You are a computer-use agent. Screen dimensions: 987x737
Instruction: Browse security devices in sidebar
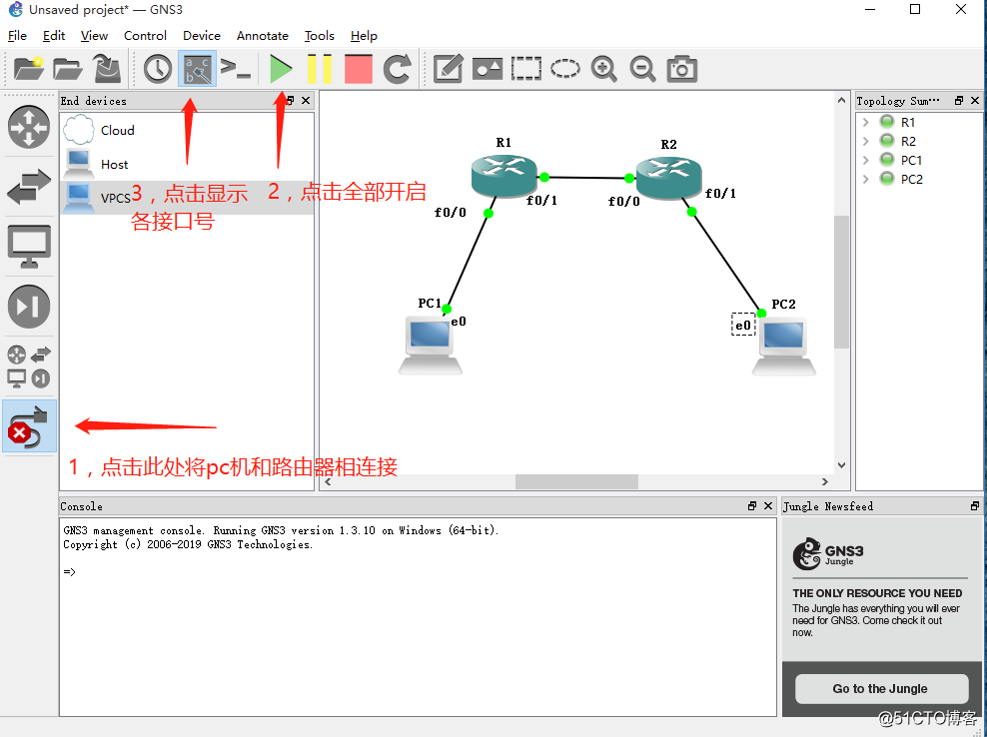click(29, 307)
